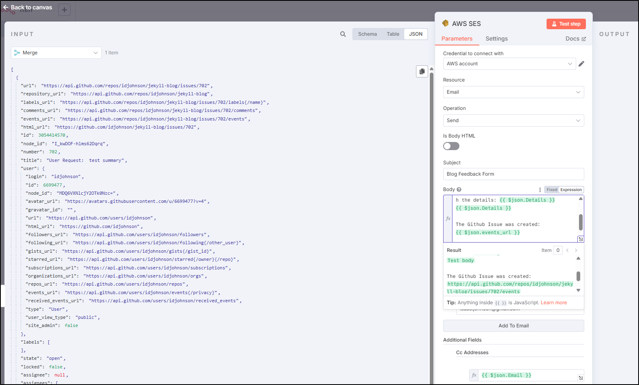Click the Test step button
The width and height of the screenshot is (639, 385).
click(x=566, y=24)
